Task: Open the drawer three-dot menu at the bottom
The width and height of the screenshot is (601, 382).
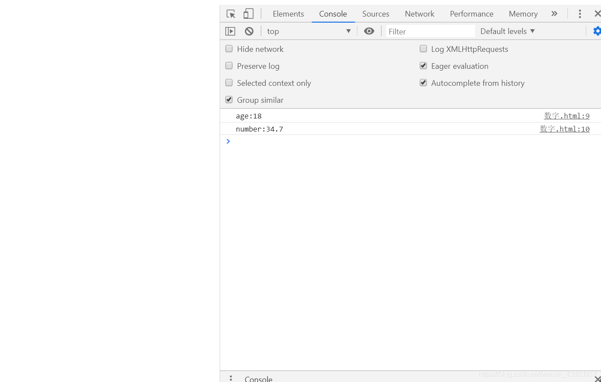Action: [231, 378]
